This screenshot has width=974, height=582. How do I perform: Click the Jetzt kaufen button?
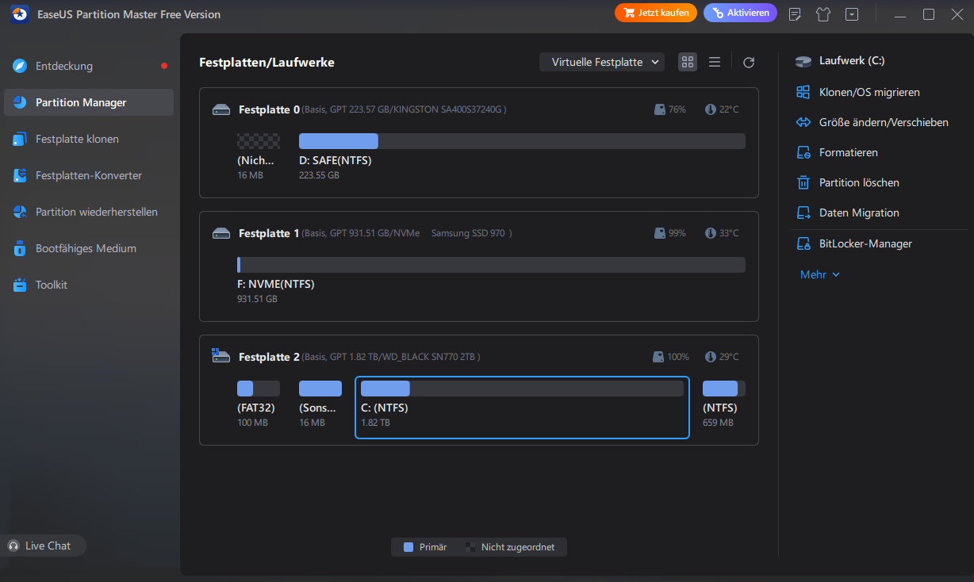tap(656, 13)
